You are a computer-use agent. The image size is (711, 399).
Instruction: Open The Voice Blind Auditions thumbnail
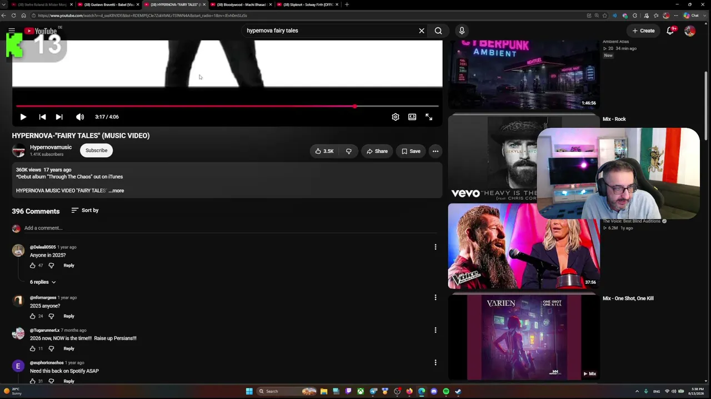(524, 247)
